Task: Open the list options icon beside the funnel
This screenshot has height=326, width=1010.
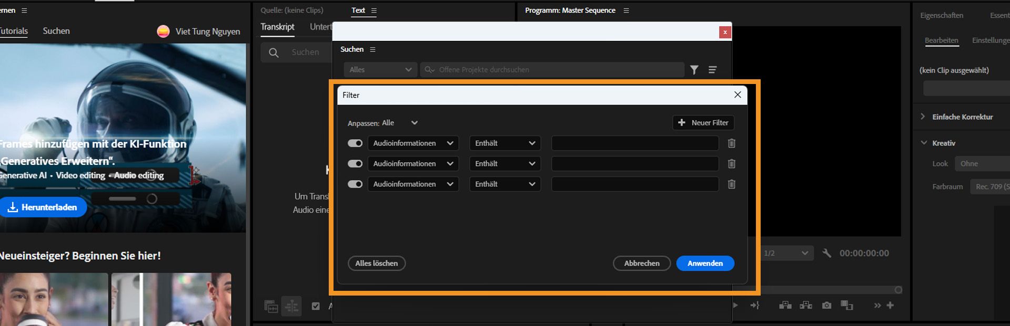Action: (x=713, y=70)
